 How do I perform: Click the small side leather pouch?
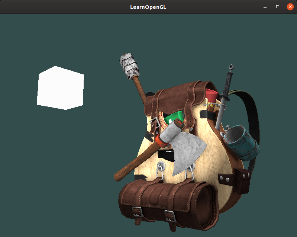pyautogui.click(x=242, y=180)
